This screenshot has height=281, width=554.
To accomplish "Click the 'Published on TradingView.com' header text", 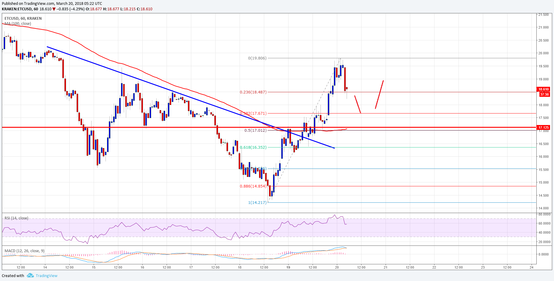I will 28,4.
